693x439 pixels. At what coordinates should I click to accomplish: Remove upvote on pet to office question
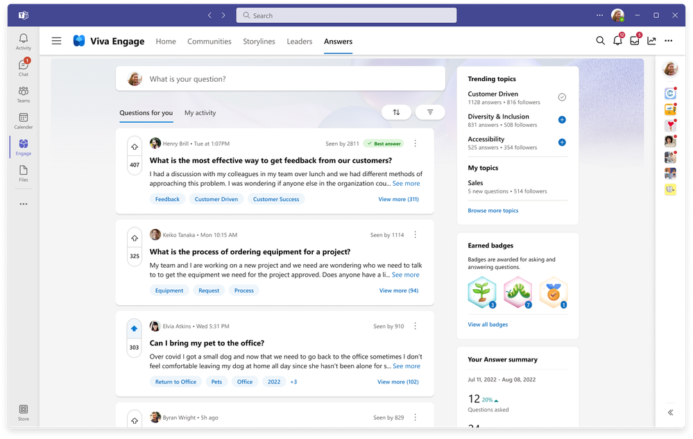[x=135, y=329]
